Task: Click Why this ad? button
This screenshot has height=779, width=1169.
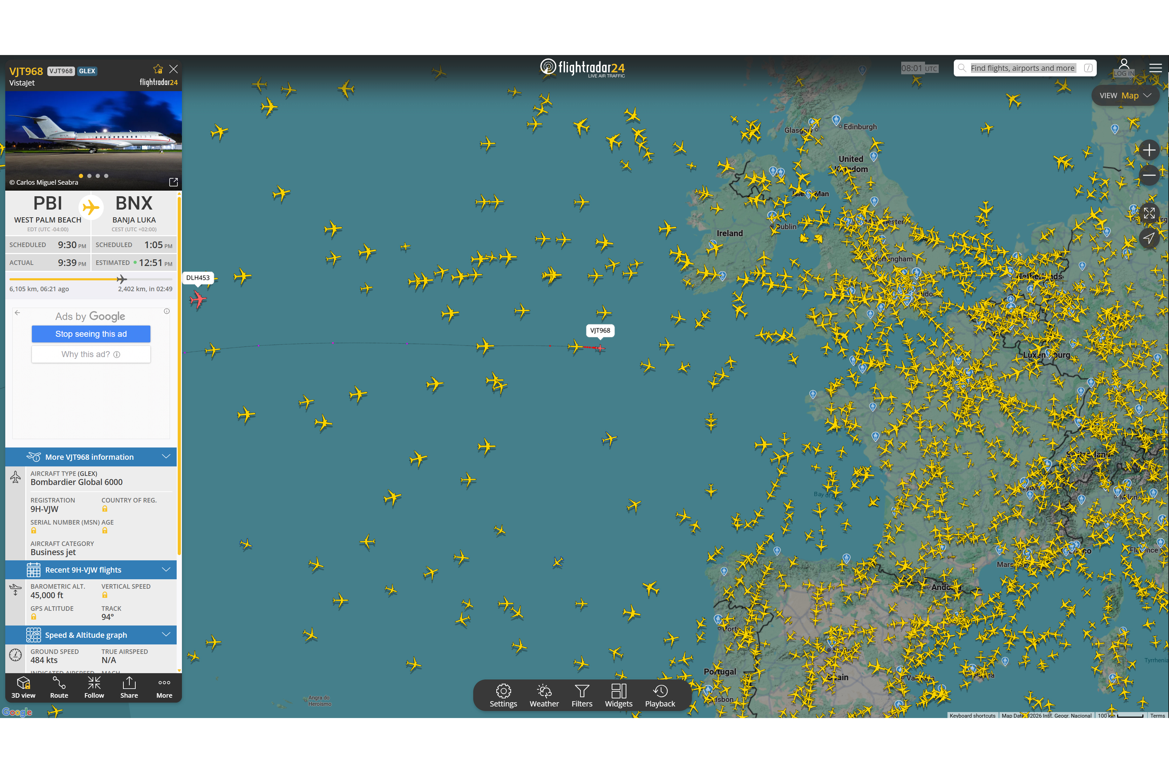Action: point(91,354)
